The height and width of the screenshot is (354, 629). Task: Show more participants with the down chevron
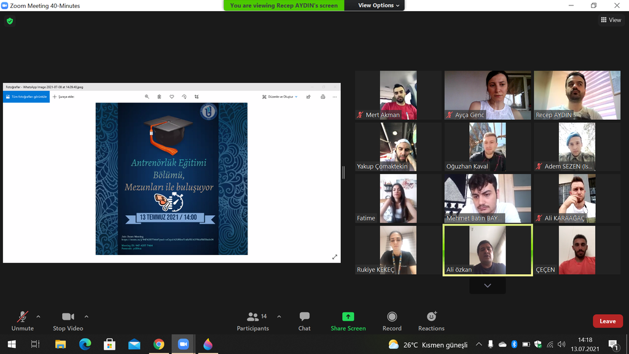[x=487, y=286]
